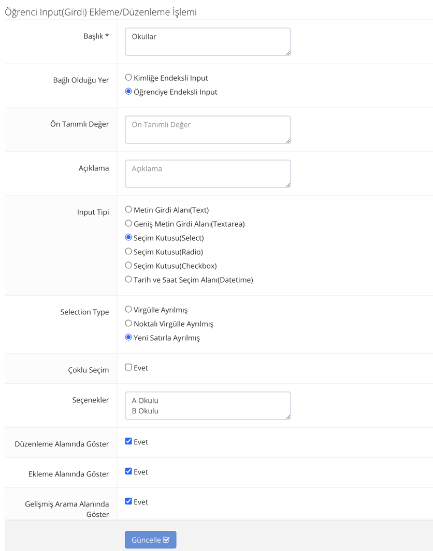Click the Açıklama text area

click(207, 173)
